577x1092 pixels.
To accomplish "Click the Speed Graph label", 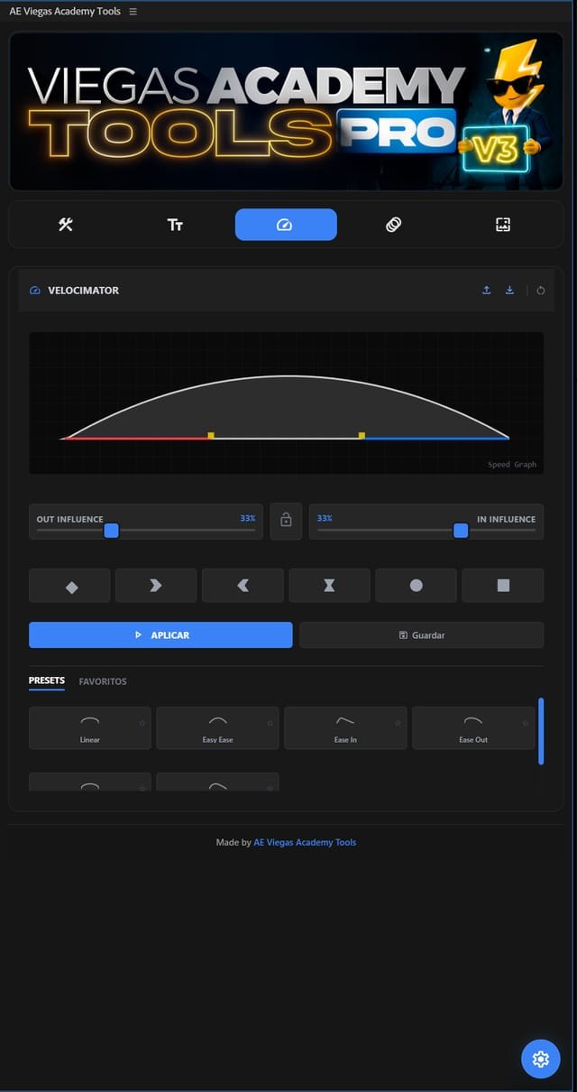I will coord(512,465).
